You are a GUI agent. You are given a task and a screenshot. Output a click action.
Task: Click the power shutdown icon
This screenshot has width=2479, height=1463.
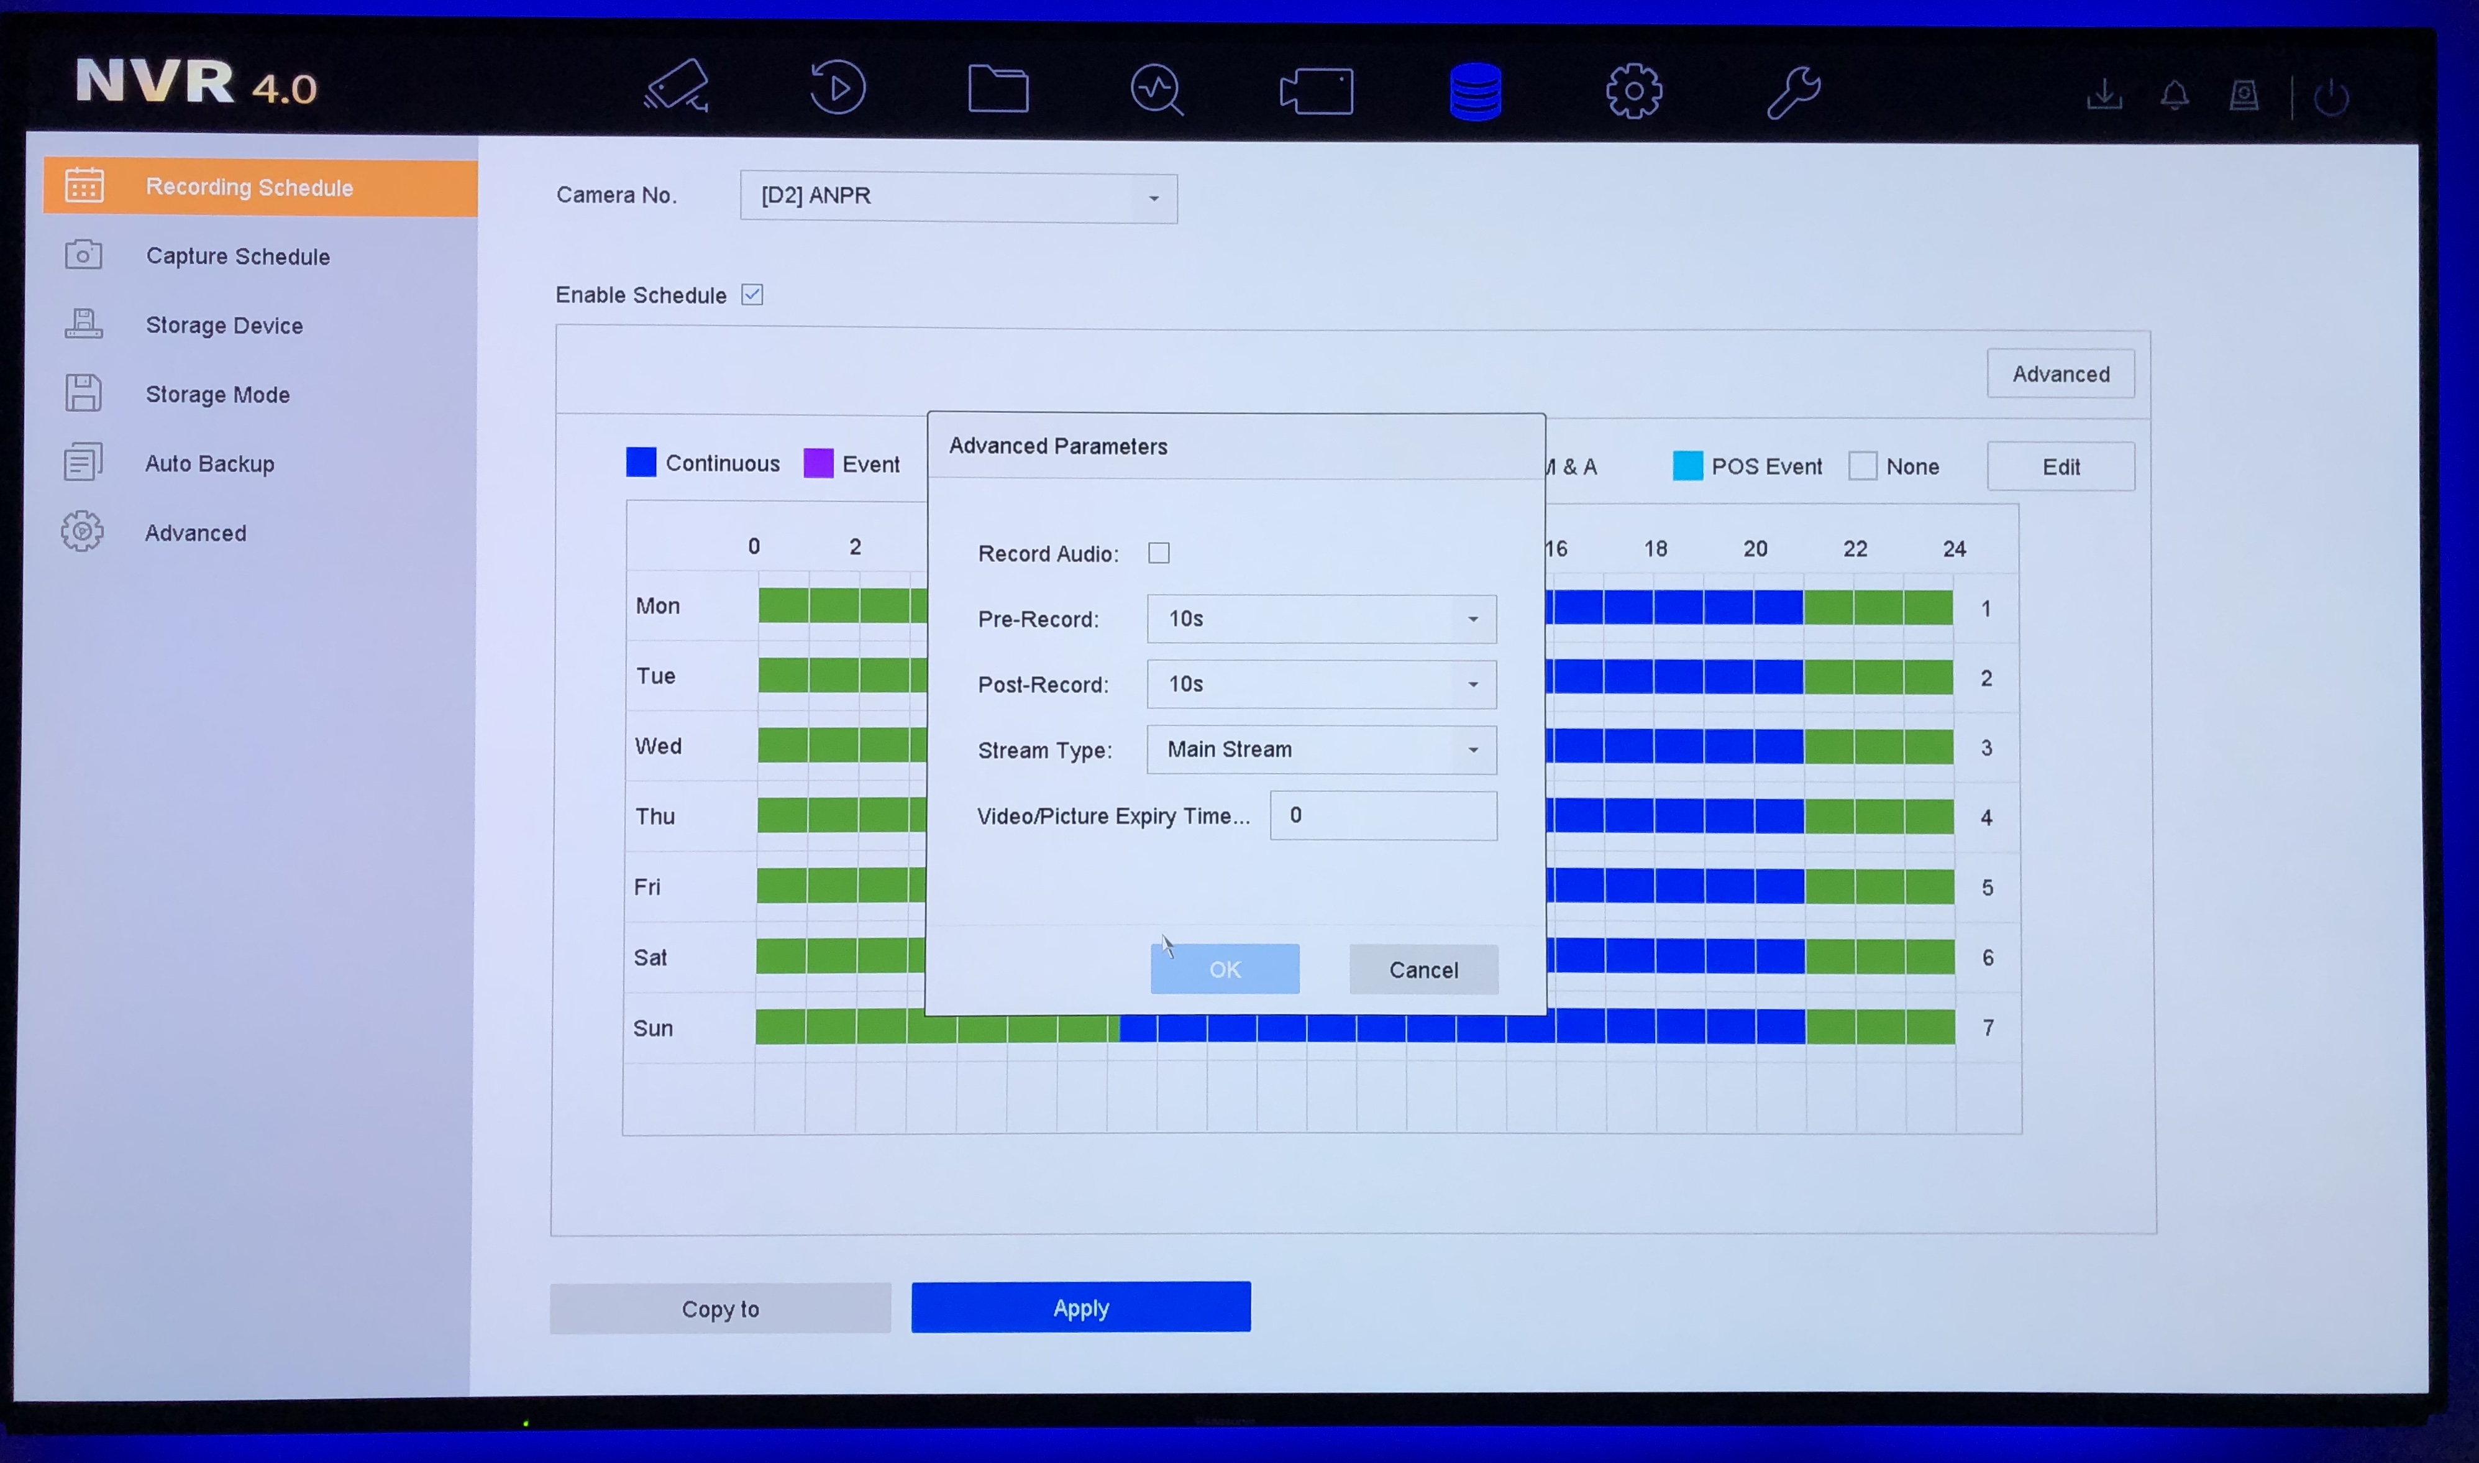pyautogui.click(x=2331, y=98)
